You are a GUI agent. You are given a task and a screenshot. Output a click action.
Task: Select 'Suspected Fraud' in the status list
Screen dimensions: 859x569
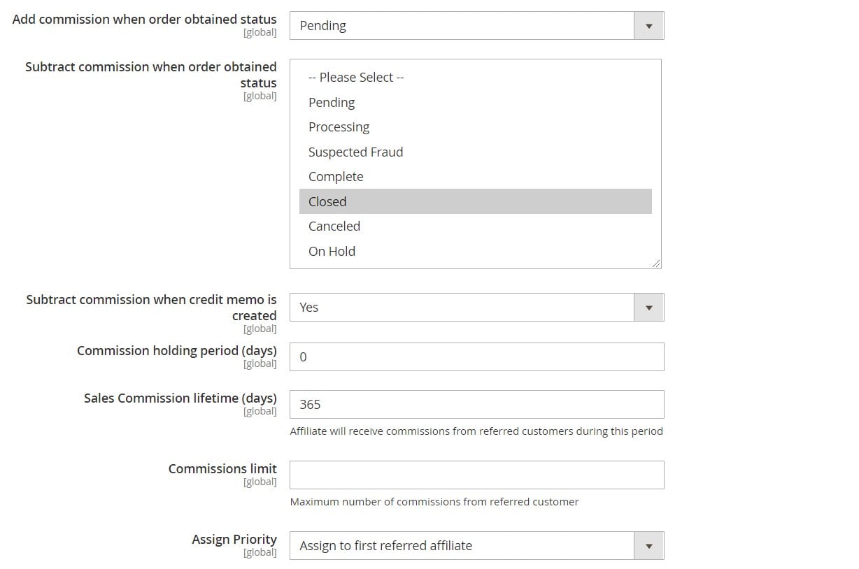click(x=475, y=152)
